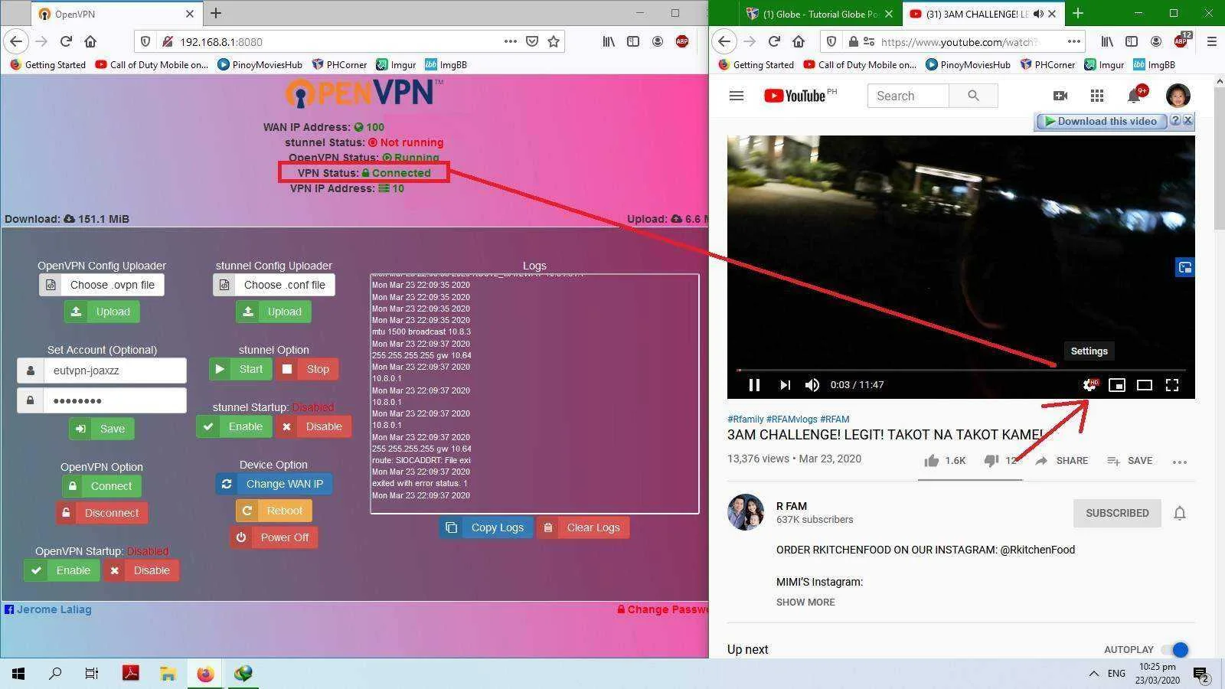Expand description with SHOW MORE
The width and height of the screenshot is (1225, 689).
805,602
